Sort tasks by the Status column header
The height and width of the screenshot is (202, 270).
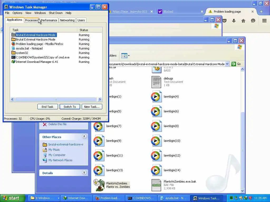pos(90,30)
